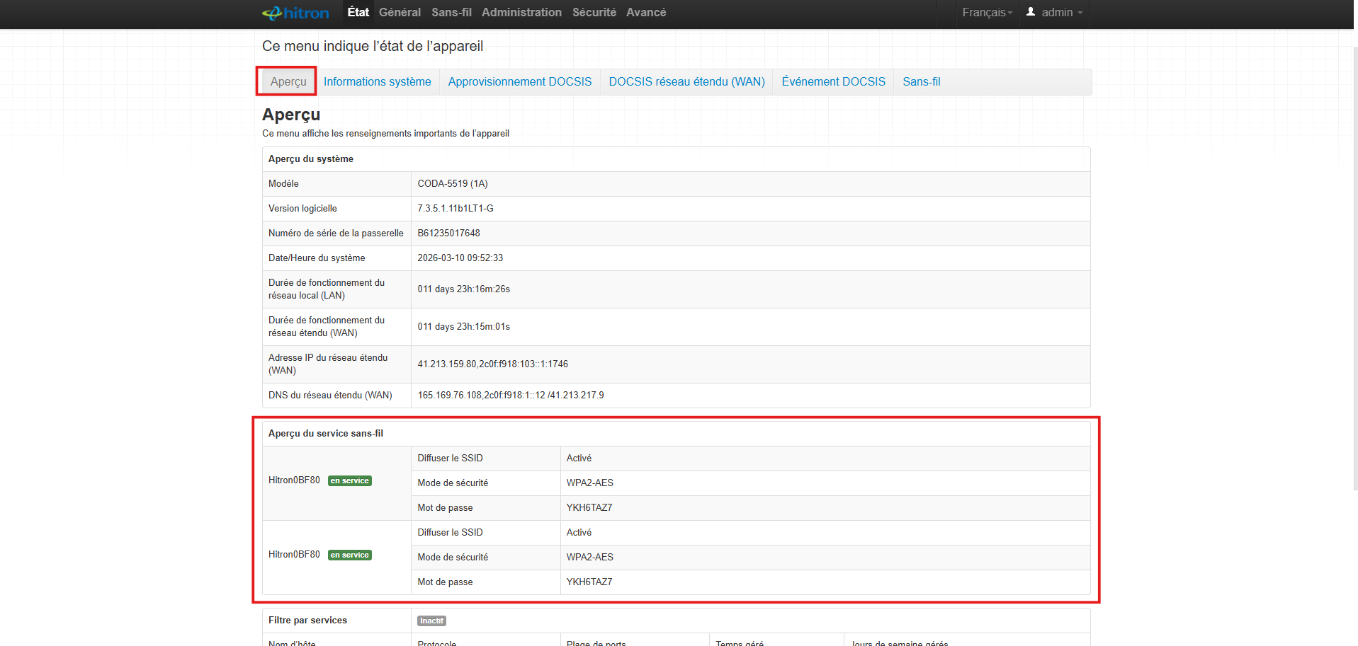Click the Hitron logo
The image size is (1358, 646).
point(295,13)
